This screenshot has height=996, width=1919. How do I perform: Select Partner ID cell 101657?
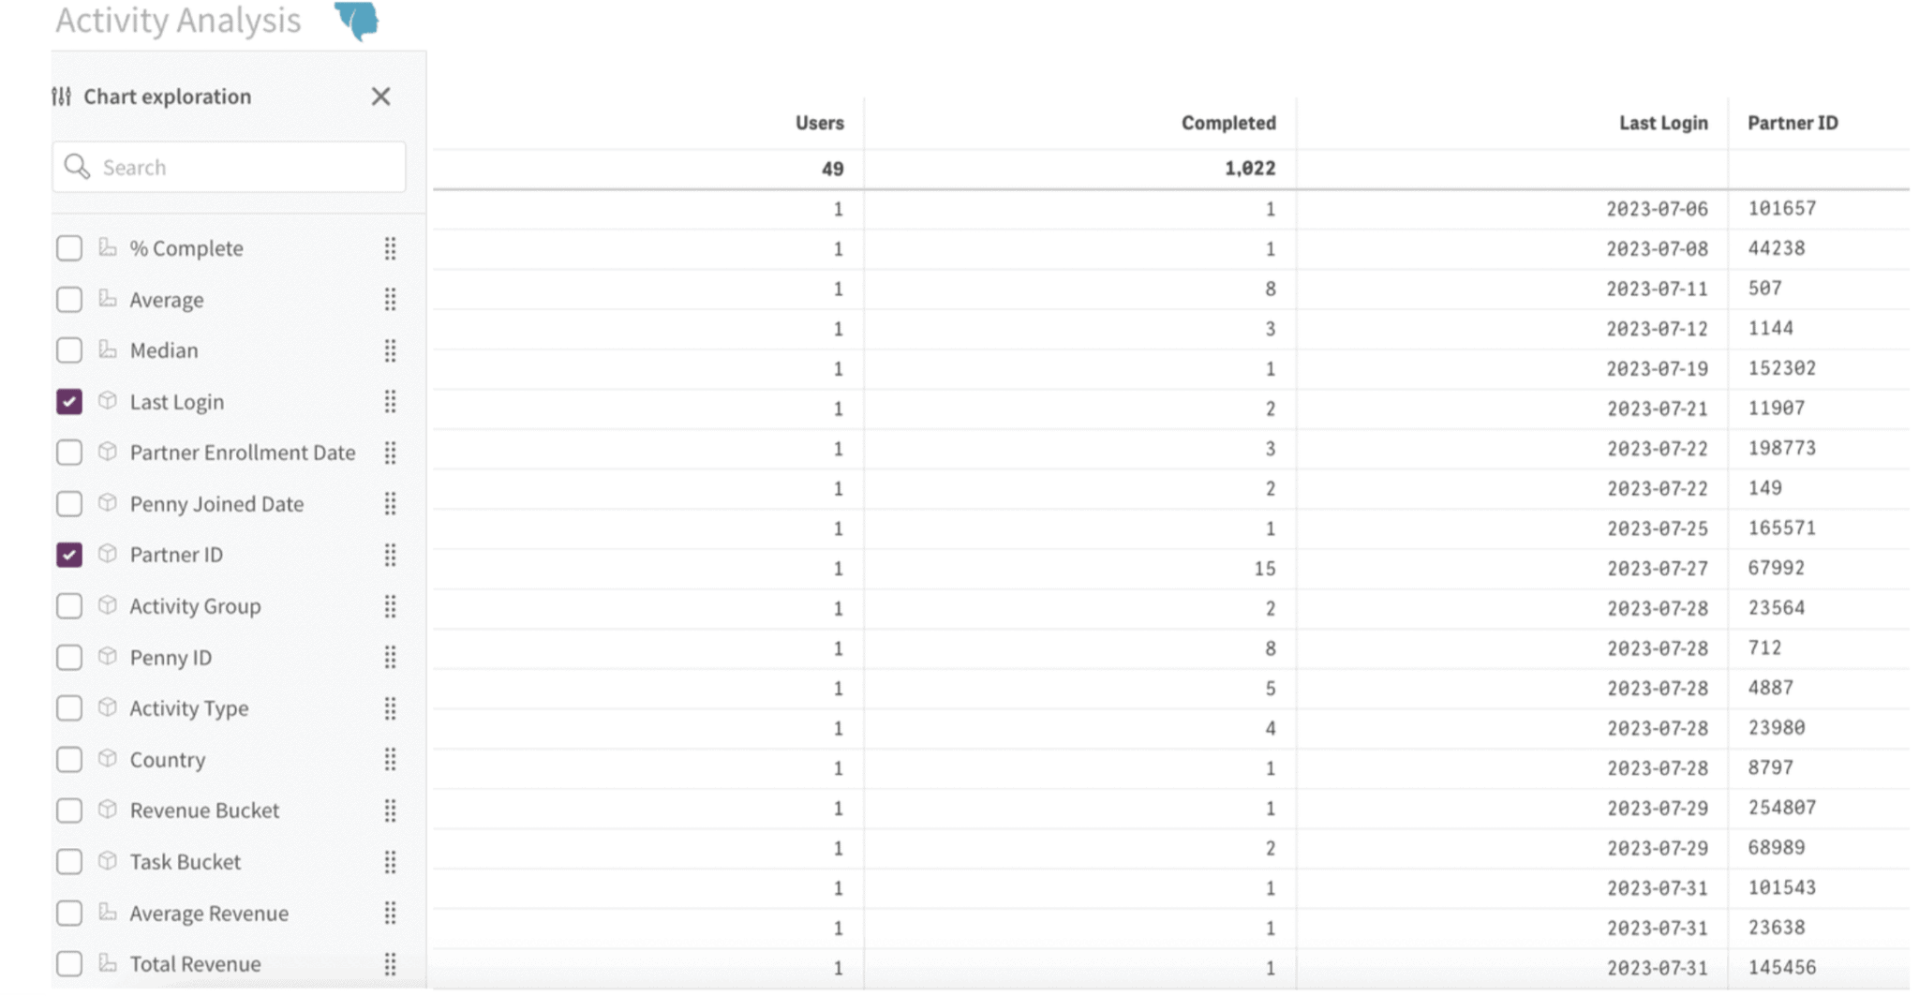[x=1782, y=208]
